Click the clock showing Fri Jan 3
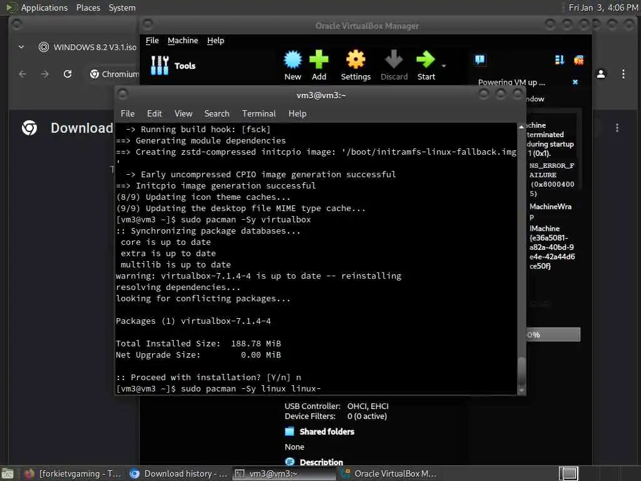The height and width of the screenshot is (481, 641). [x=603, y=8]
